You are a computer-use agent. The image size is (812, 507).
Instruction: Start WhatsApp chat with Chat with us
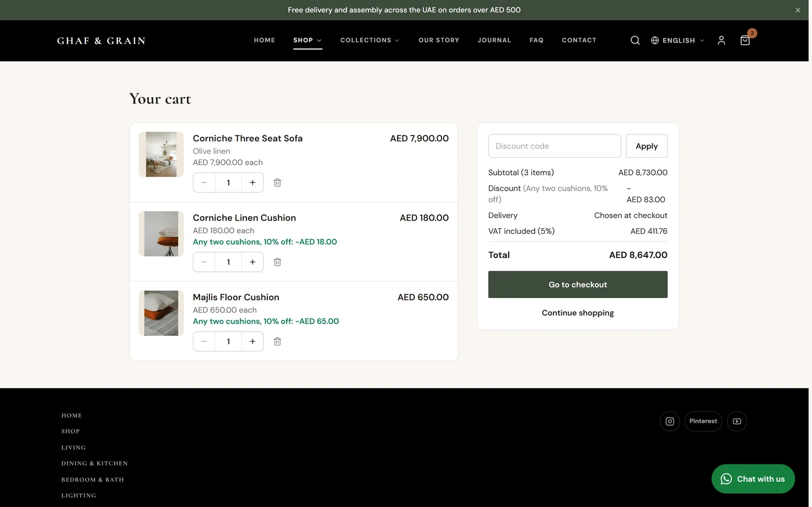(753, 479)
